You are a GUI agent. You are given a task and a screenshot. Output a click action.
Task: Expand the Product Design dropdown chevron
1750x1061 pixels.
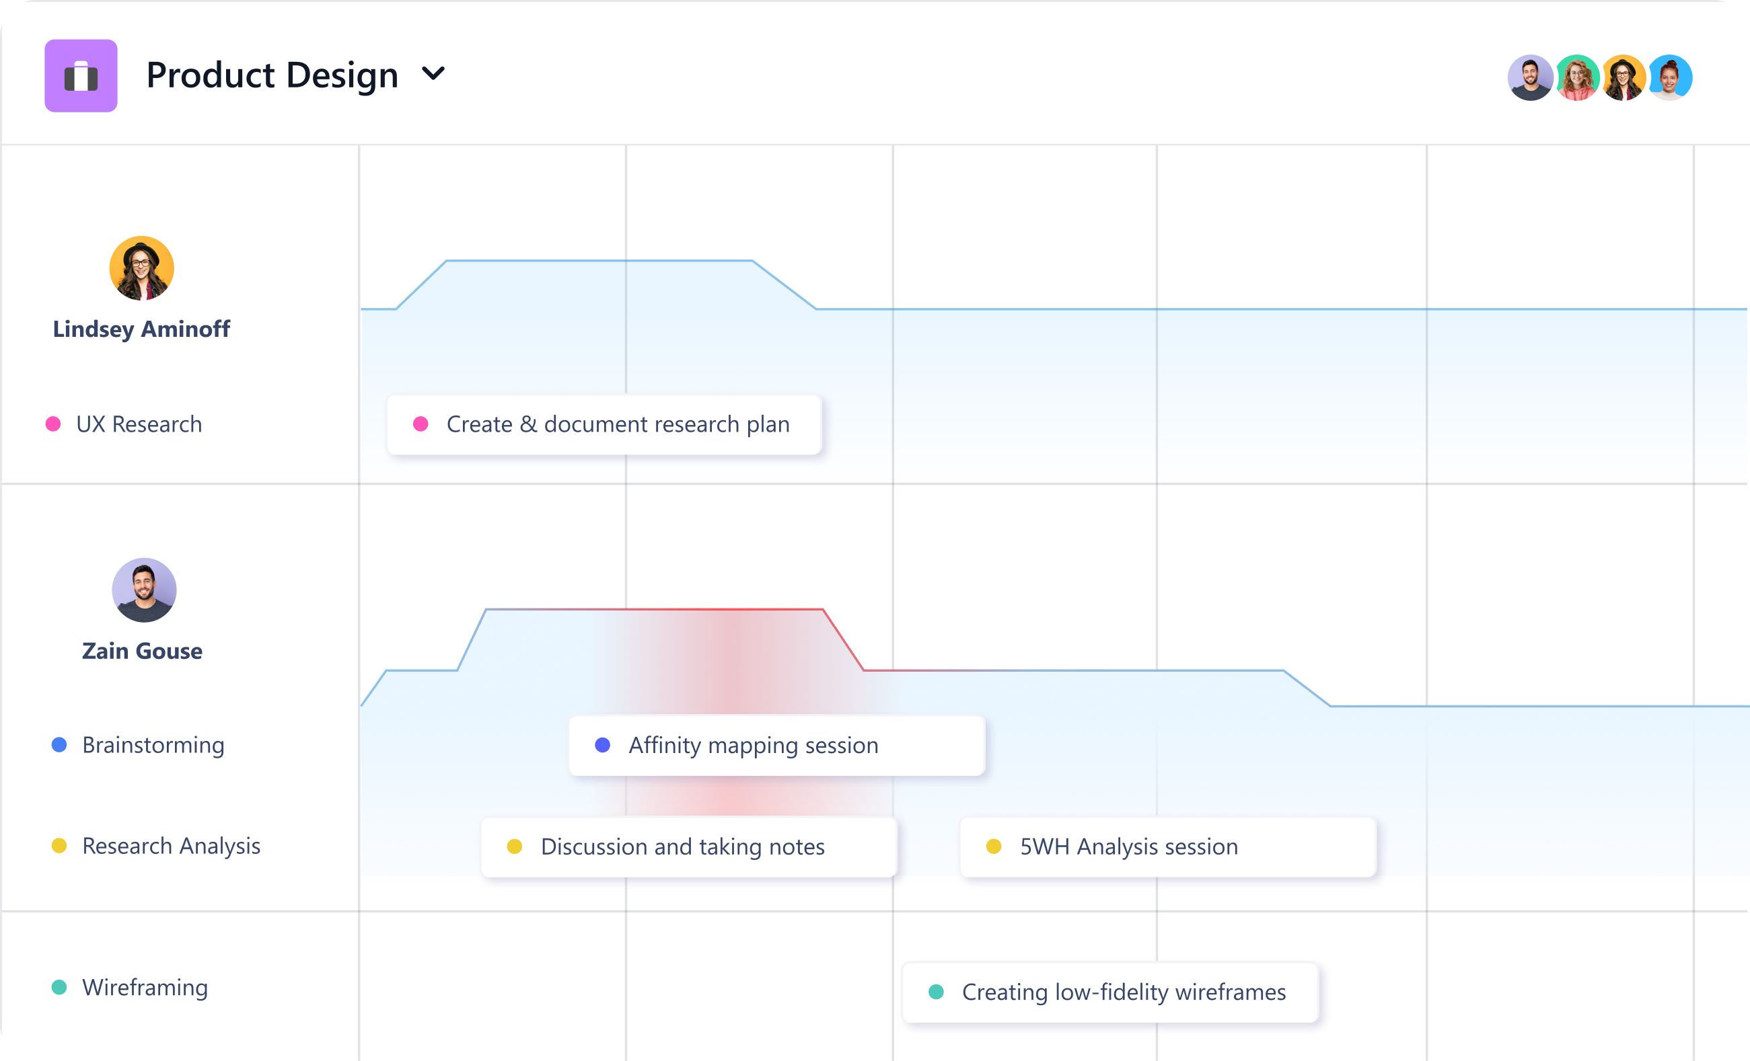[x=433, y=74]
